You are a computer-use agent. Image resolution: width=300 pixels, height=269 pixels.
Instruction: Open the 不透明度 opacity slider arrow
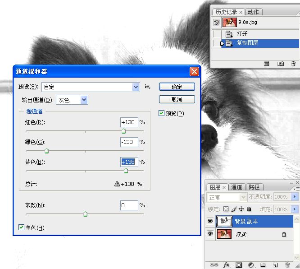pos(295,197)
